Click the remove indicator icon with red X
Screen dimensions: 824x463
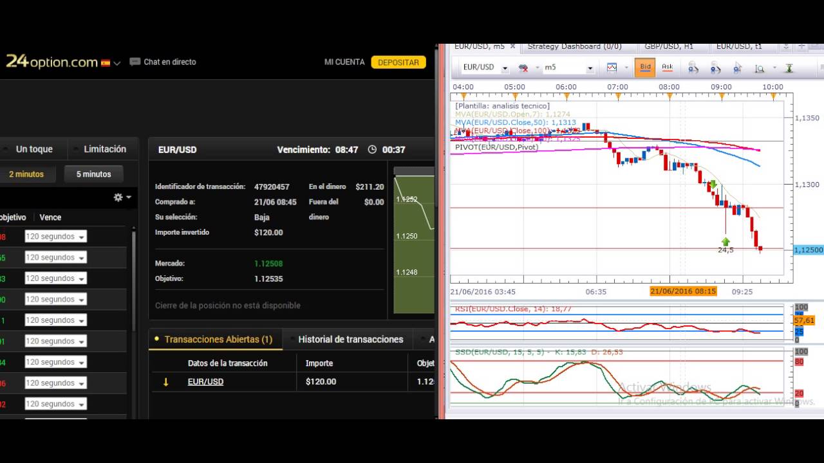[523, 68]
